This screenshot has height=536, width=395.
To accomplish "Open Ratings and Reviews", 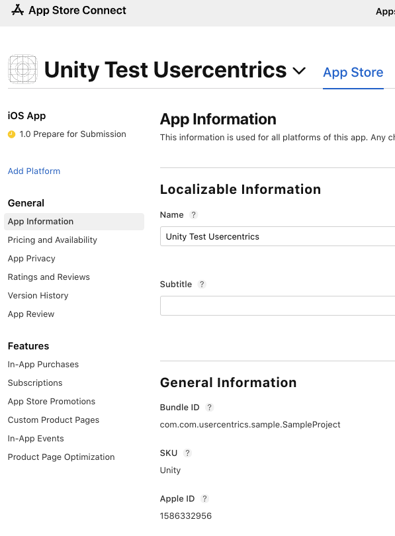I will tap(49, 277).
